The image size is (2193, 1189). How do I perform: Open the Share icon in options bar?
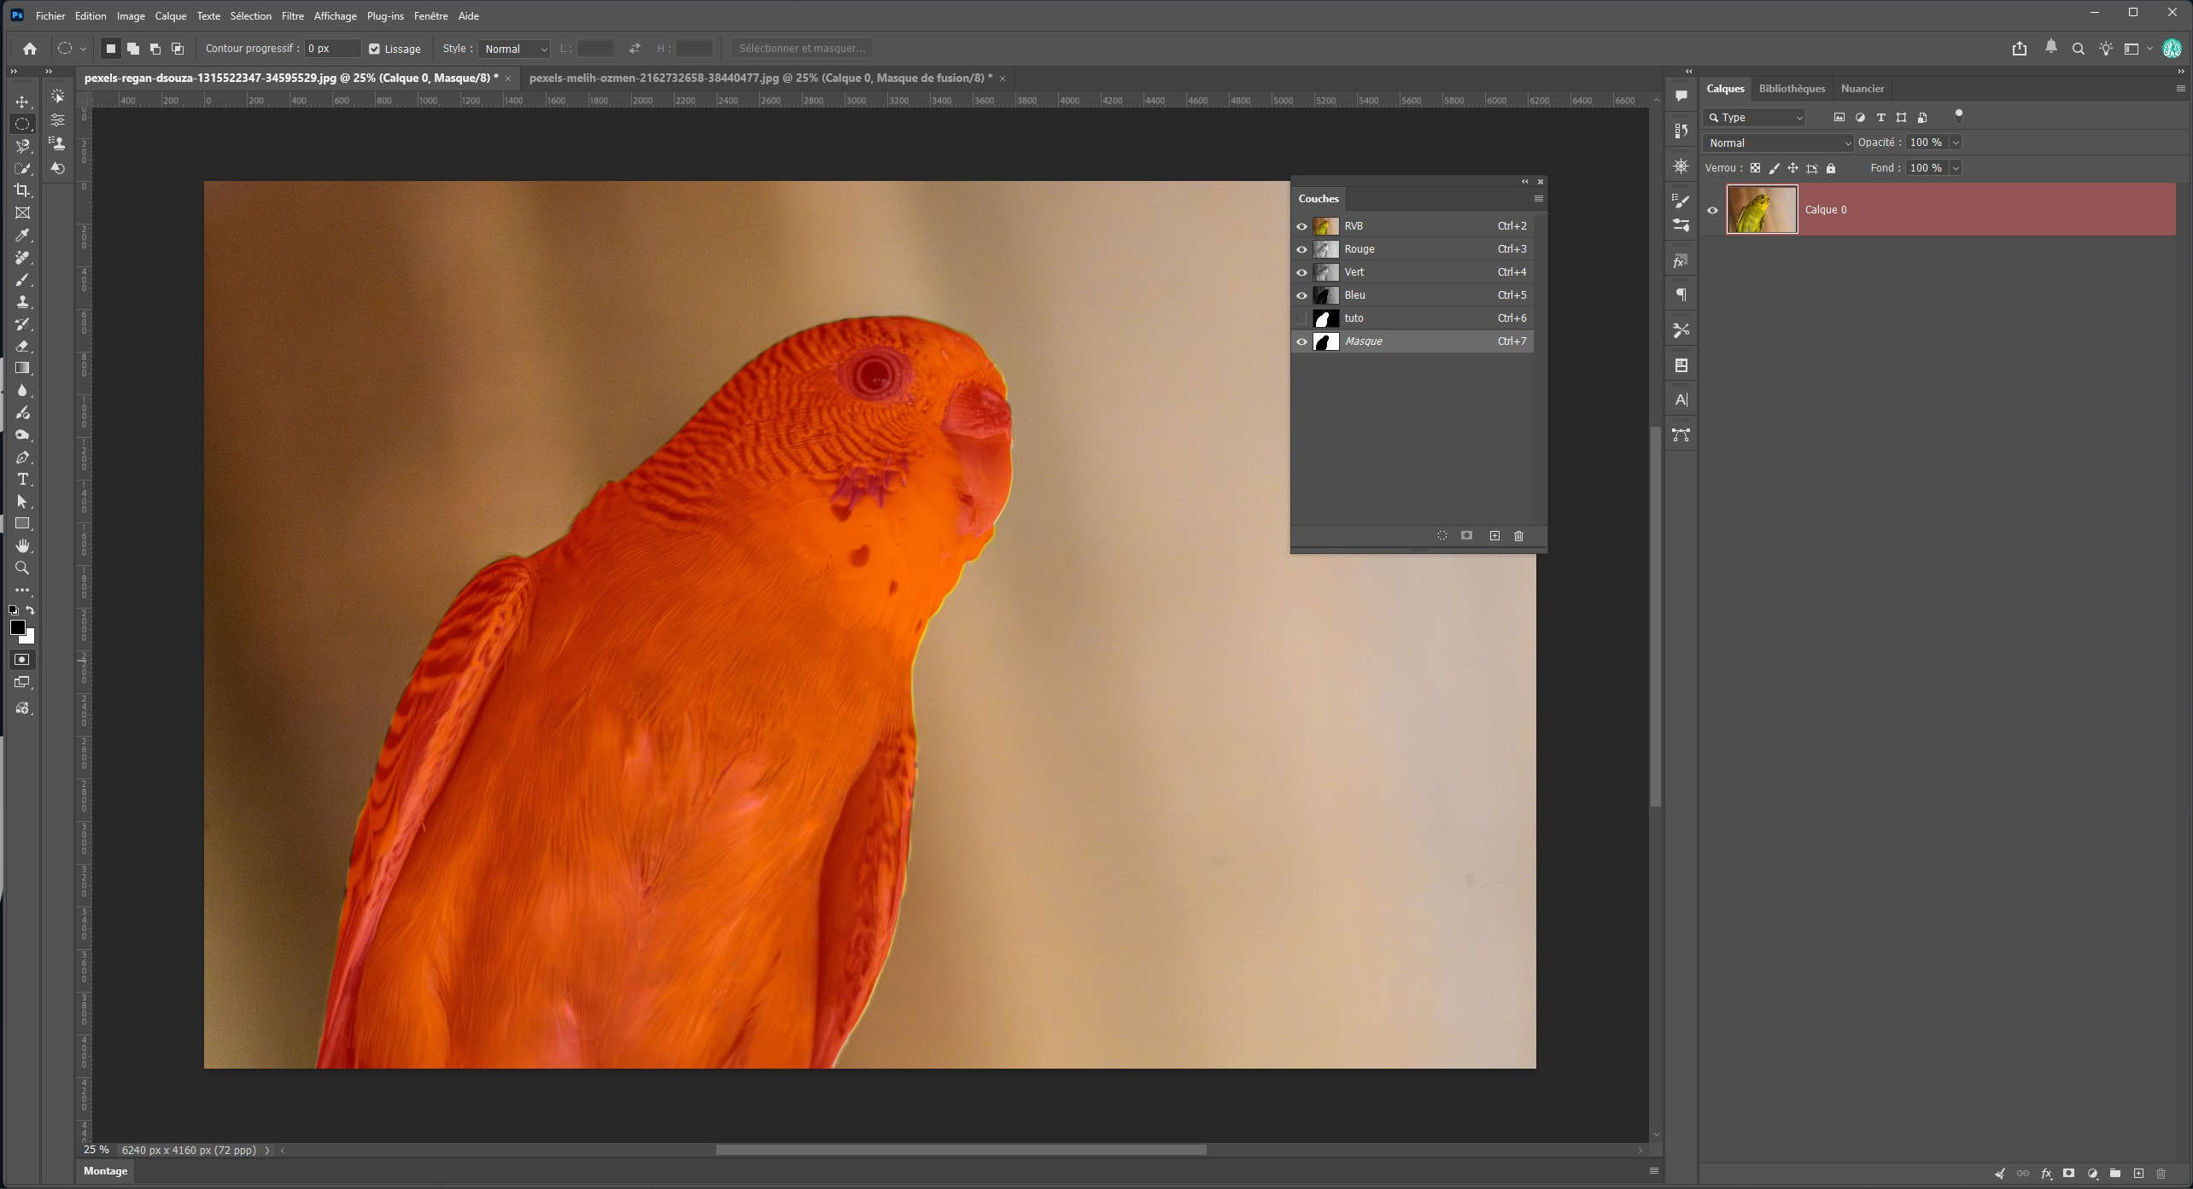pyautogui.click(x=2020, y=49)
